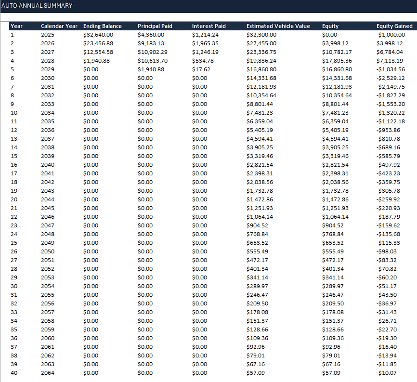Click the Equity Gained column header
Screen dimensions: 417x382
coord(394,26)
